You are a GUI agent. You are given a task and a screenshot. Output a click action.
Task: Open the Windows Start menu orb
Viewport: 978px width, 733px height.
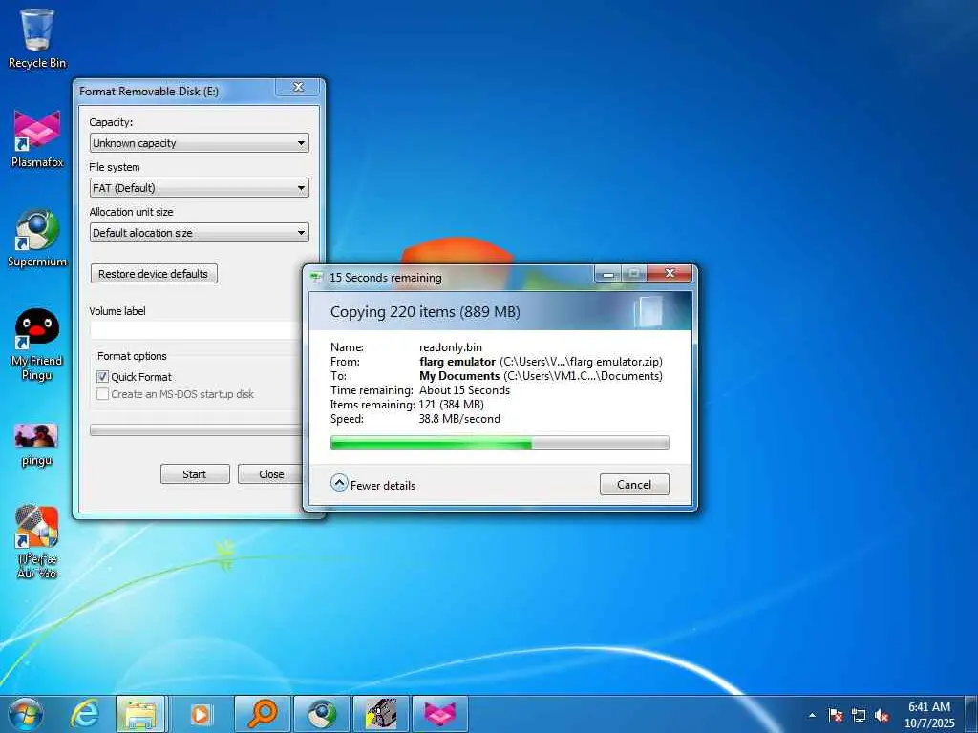click(x=26, y=714)
